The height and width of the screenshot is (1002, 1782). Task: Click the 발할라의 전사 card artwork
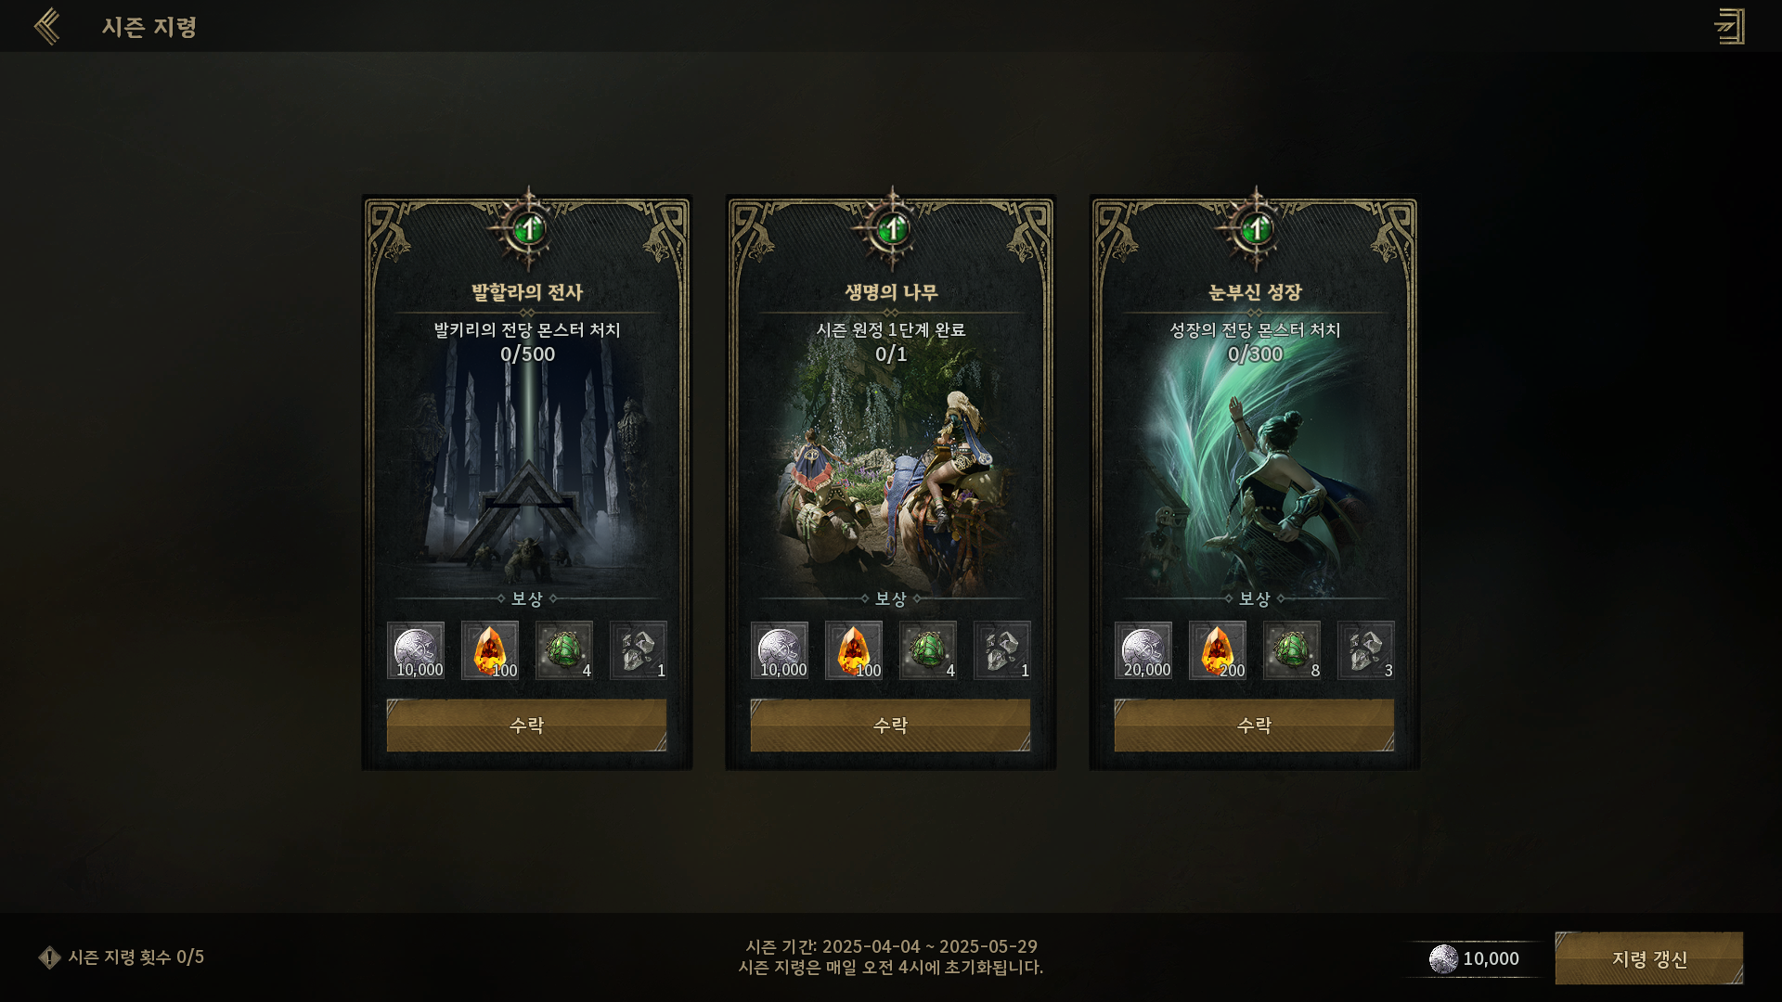pos(527,473)
